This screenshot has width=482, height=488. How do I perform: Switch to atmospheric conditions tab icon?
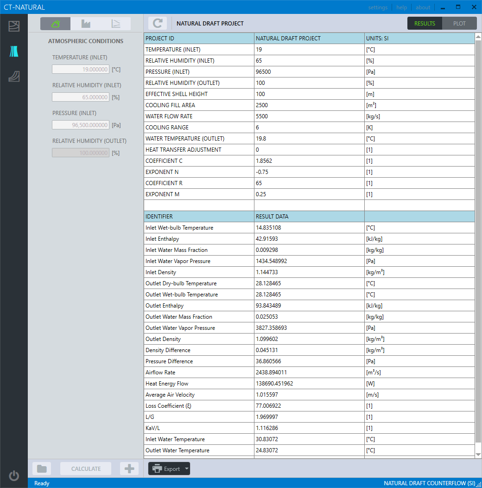tap(55, 24)
